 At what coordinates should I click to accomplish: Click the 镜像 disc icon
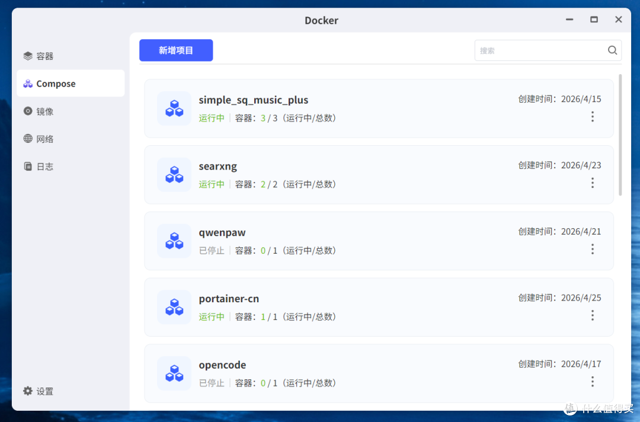tap(28, 111)
